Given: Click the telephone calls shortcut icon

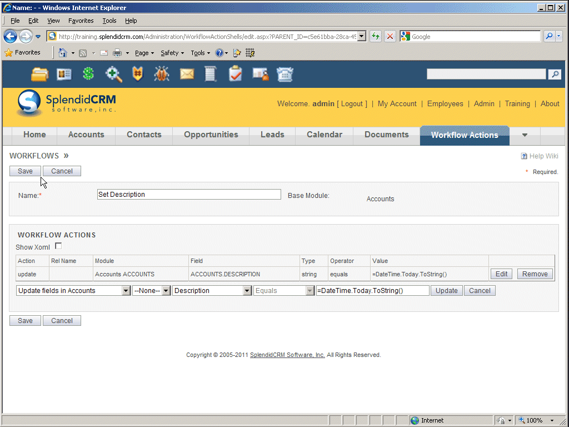Looking at the screenshot, I should click(x=285, y=75).
